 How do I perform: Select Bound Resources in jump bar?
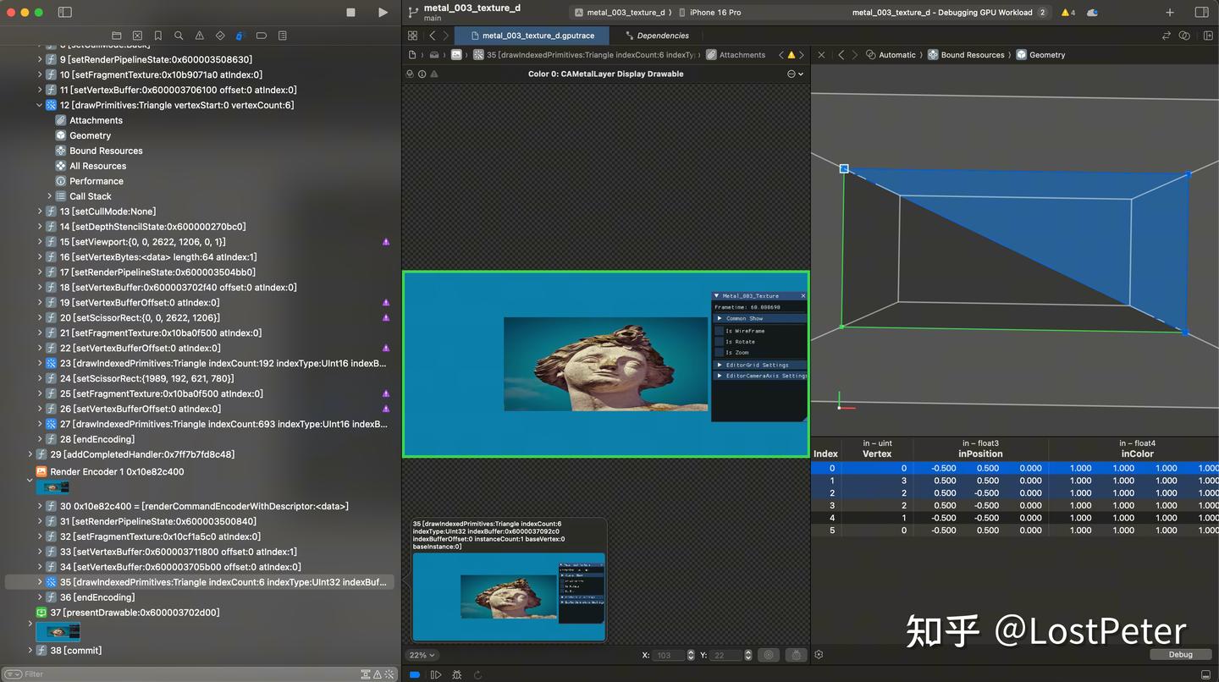966,55
